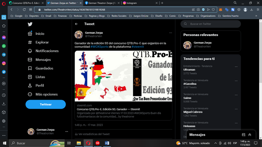Open options for the Saime trend
The height and width of the screenshot is (147, 262).
[x=236, y=95]
